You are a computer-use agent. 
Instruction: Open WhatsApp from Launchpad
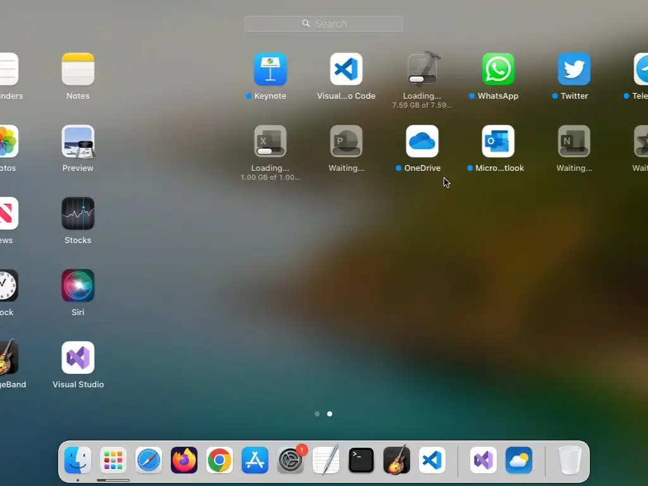498,69
